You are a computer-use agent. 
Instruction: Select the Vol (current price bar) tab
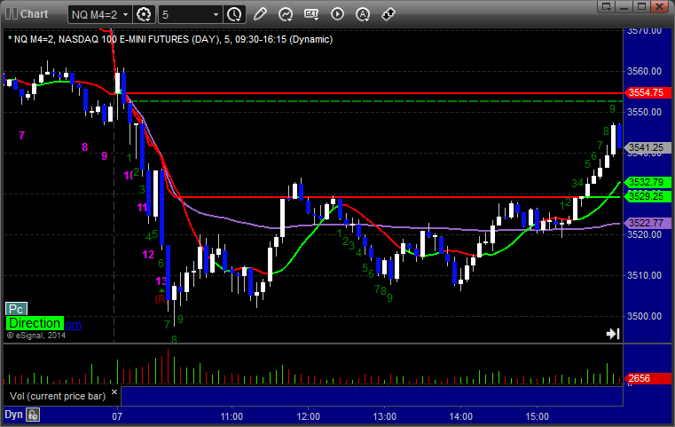click(x=58, y=396)
